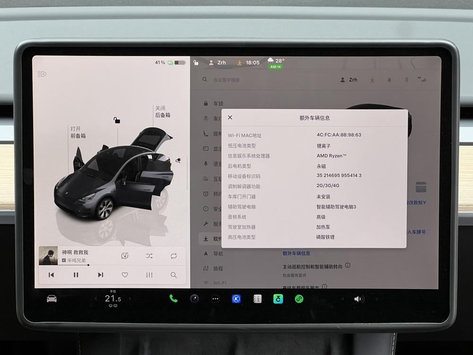Search music with magnifier icon
The width and height of the screenshot is (473, 355).
[174, 275]
